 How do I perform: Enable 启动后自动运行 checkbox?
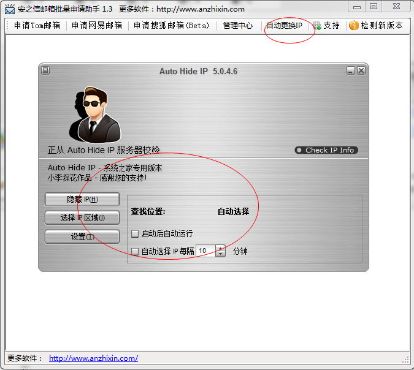pyautogui.click(x=135, y=233)
